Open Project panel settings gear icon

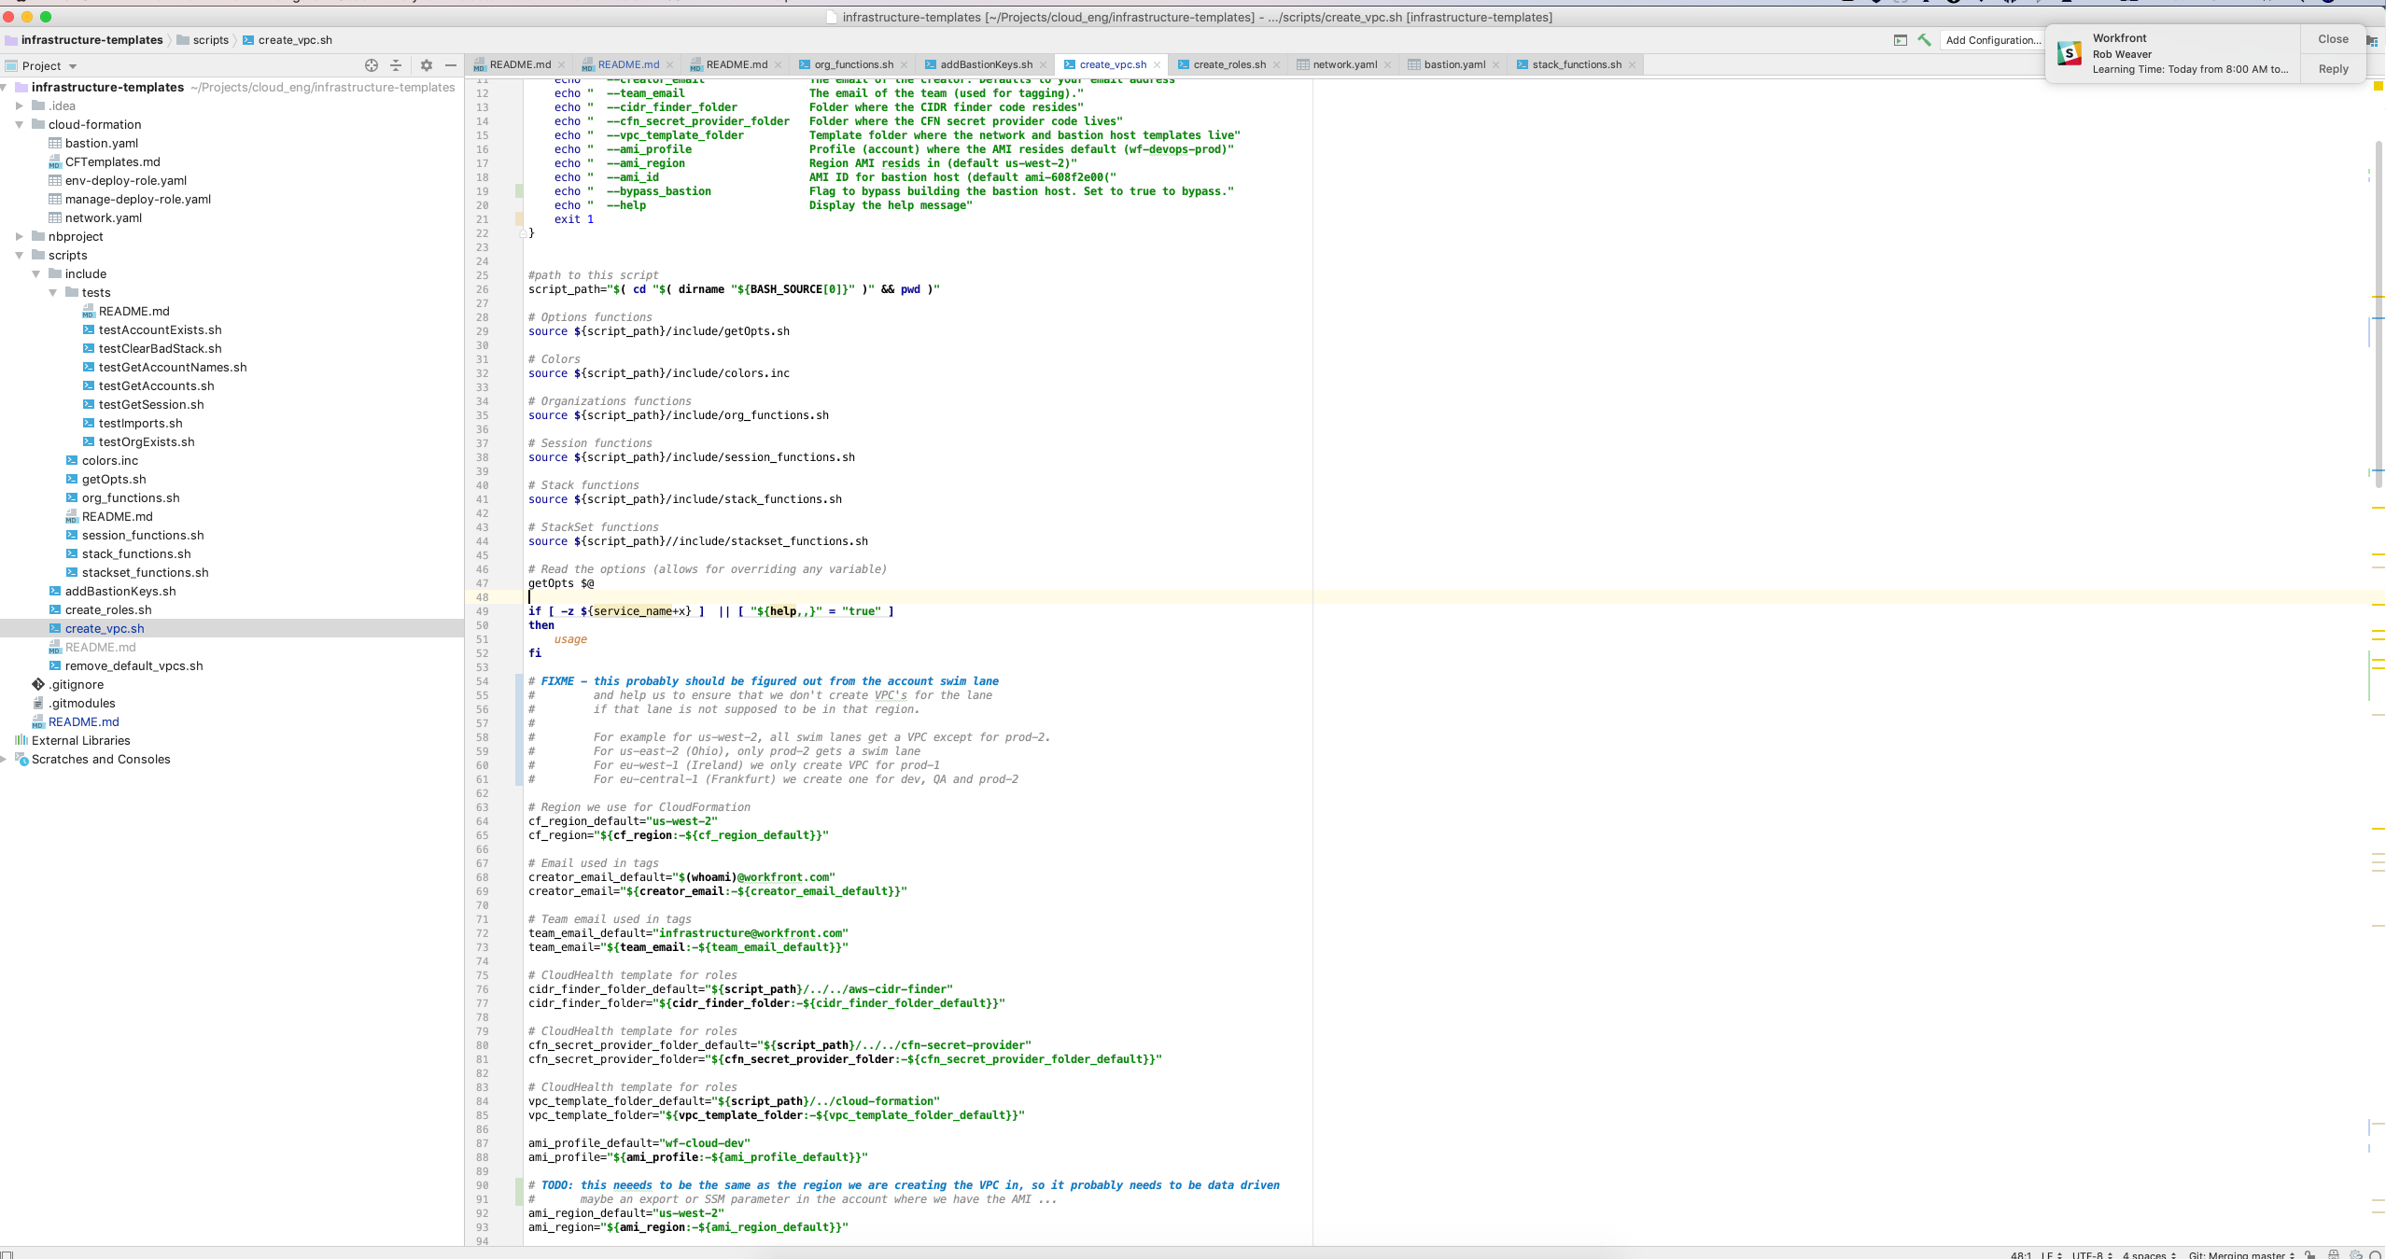427,65
